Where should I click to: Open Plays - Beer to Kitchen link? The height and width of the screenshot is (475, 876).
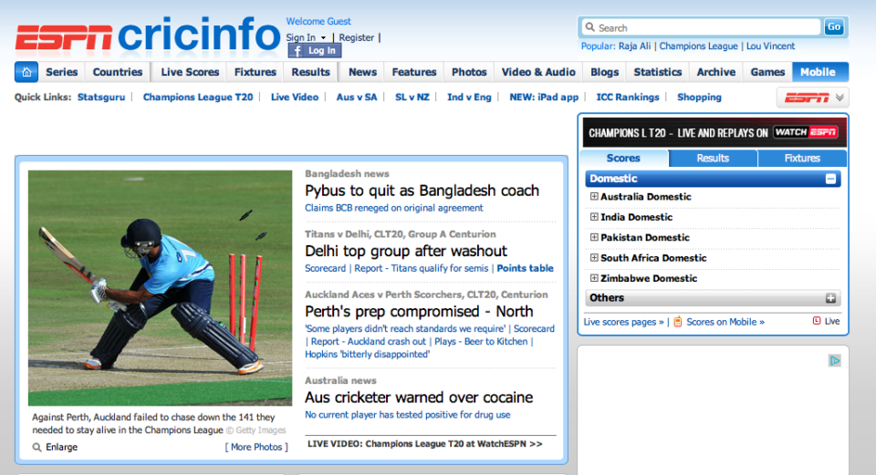(481, 342)
